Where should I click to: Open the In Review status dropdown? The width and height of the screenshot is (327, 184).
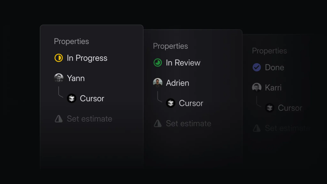(x=183, y=63)
